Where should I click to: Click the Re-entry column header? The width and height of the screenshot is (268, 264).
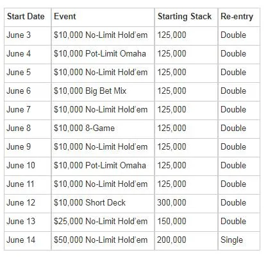coord(239,17)
